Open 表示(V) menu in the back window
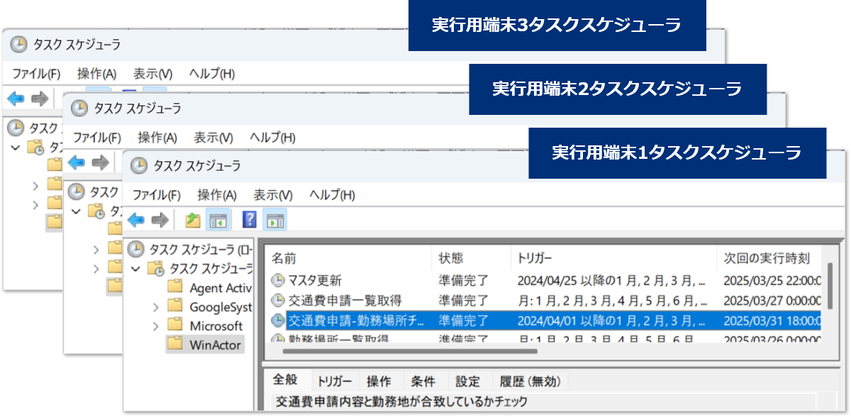 pos(152,73)
